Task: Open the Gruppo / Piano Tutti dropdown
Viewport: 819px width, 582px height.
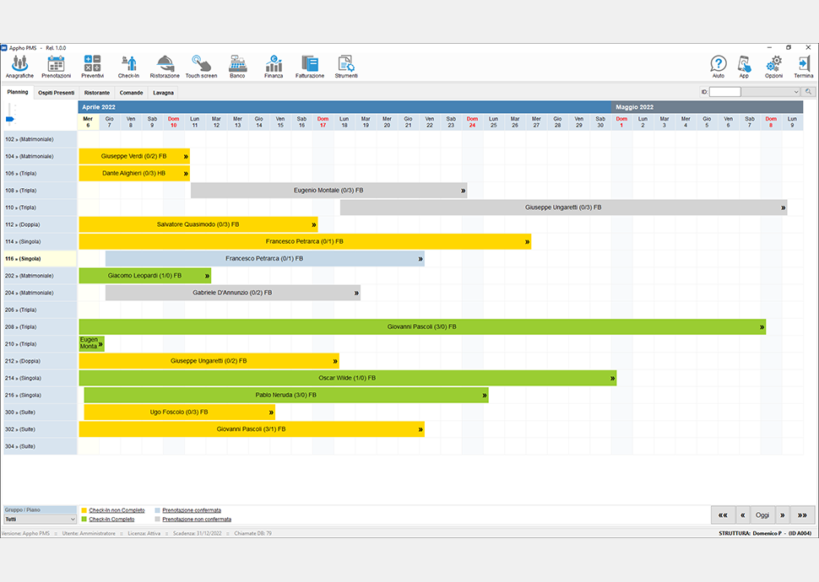Action: click(x=41, y=520)
